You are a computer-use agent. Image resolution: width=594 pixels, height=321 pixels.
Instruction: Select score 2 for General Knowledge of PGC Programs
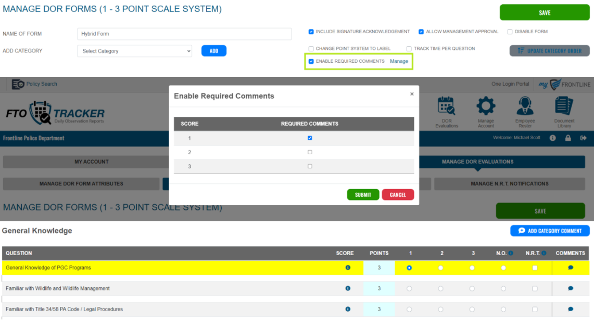coord(441,268)
